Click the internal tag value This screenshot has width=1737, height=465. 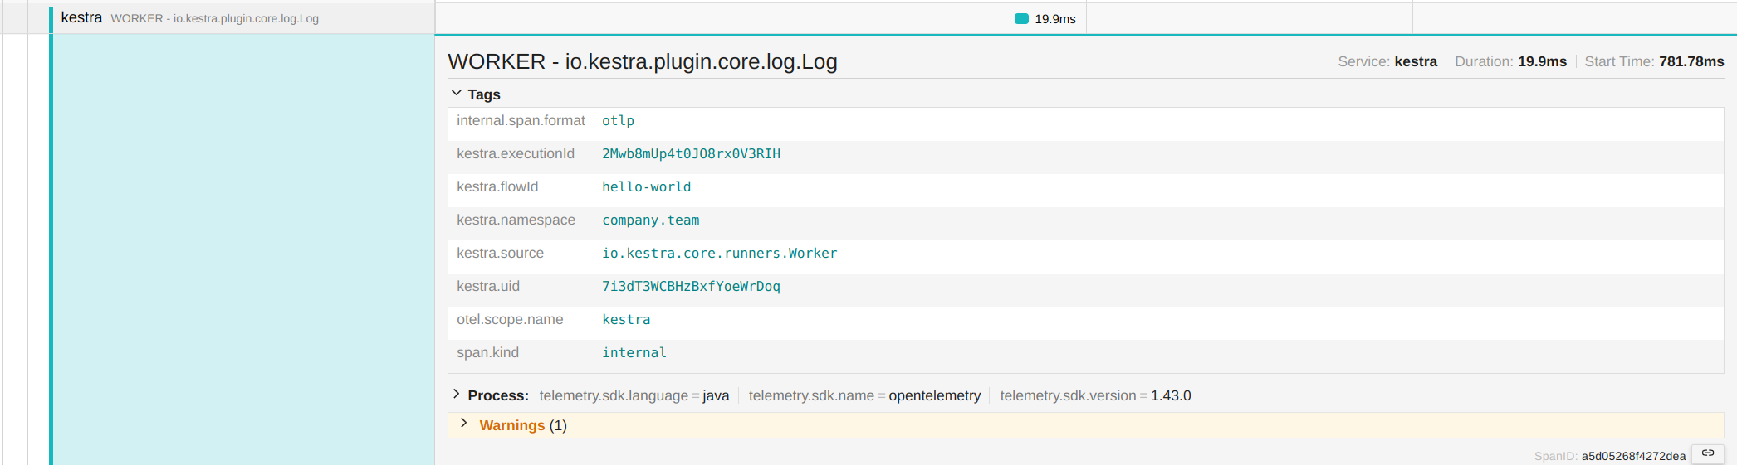click(634, 353)
